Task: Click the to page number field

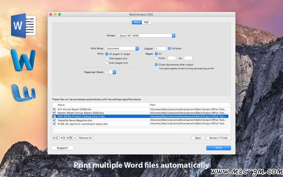Action: pos(188,58)
